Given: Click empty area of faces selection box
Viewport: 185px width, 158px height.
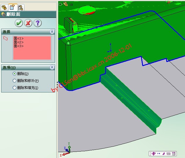Looking at the screenshot, I should pos(32,54).
